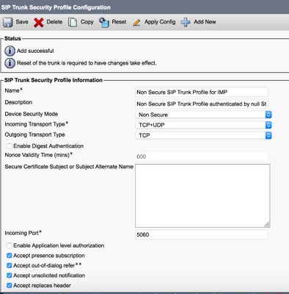Screen dimensions: 289x294
Task: Uncheck Accept out-of-dialog refer
Action: [x=10, y=265]
